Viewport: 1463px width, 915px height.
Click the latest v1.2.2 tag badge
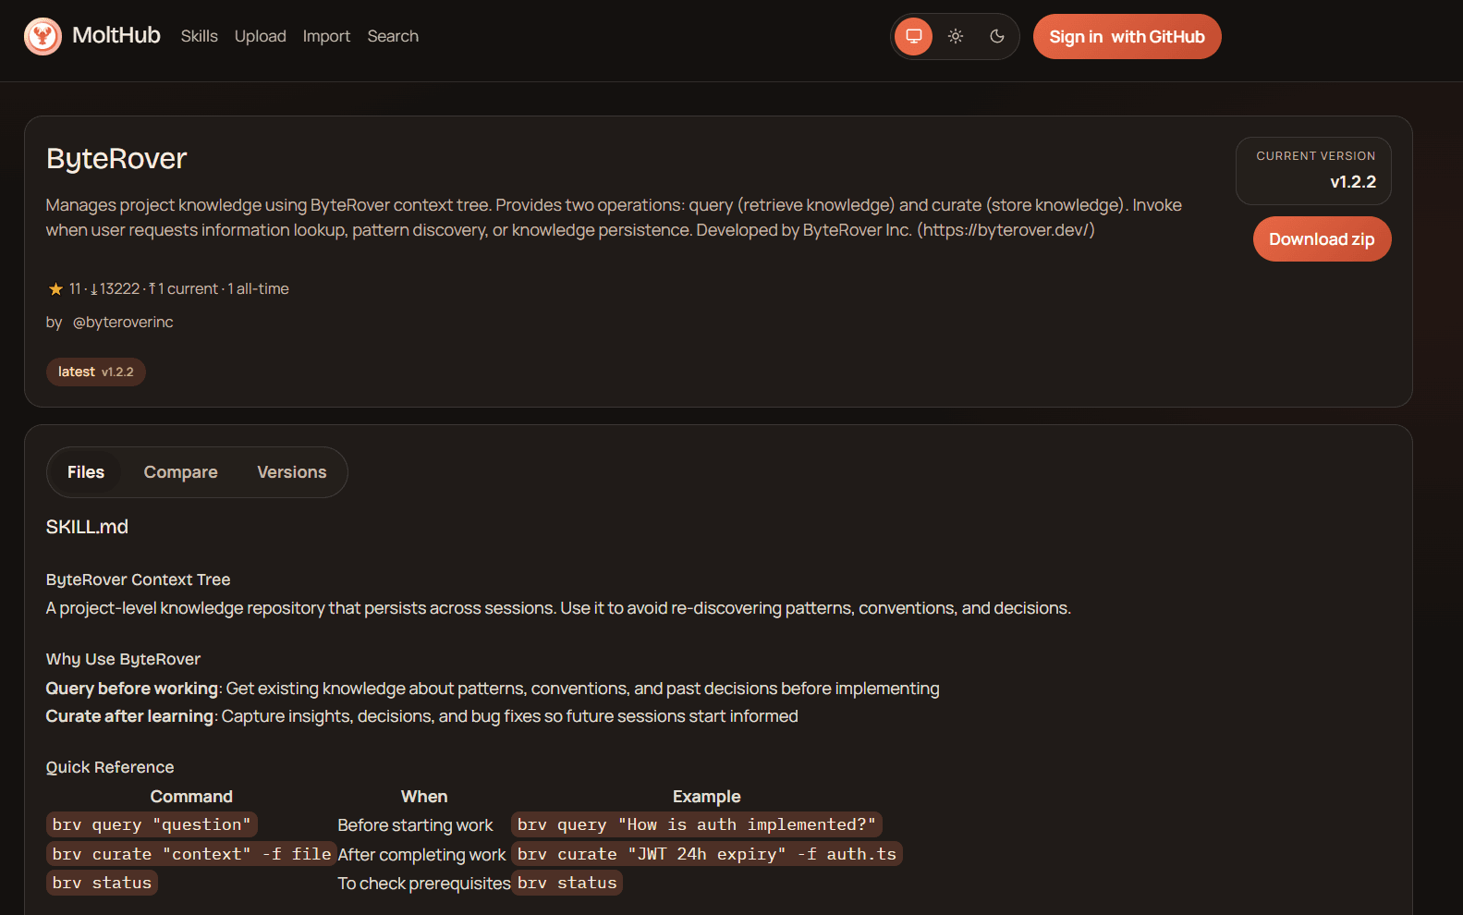pos(96,372)
